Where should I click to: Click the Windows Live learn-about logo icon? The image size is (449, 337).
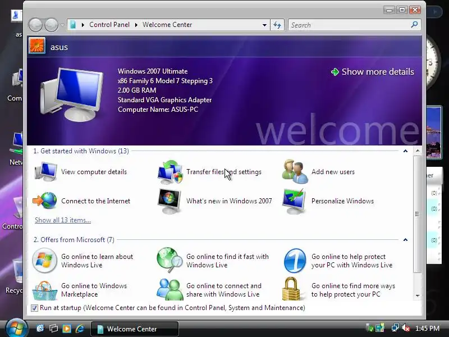[44, 261]
